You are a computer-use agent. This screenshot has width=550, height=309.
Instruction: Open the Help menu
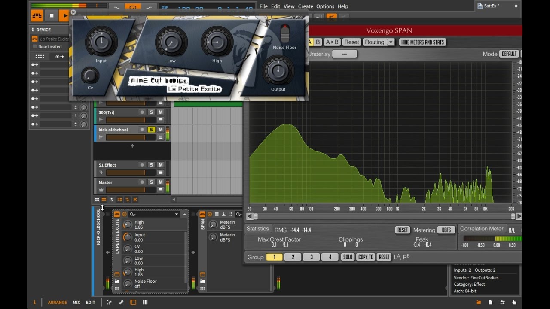(343, 6)
